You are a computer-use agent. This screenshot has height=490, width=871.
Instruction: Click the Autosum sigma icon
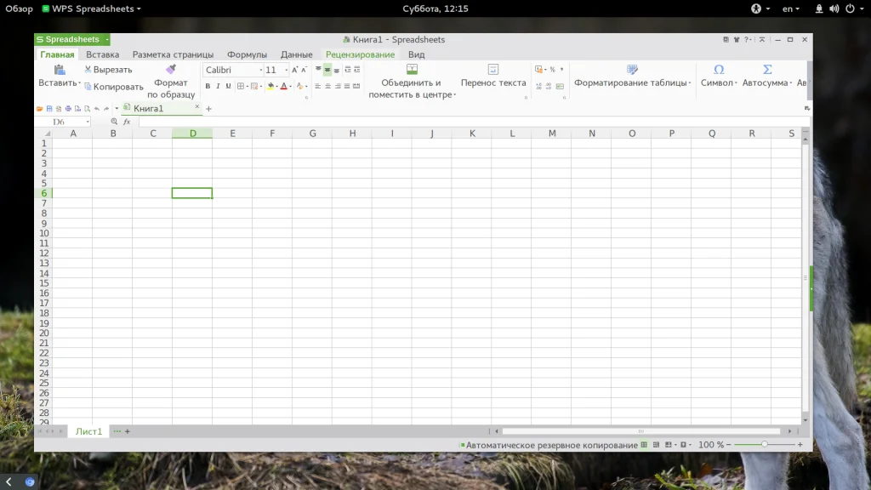click(767, 70)
